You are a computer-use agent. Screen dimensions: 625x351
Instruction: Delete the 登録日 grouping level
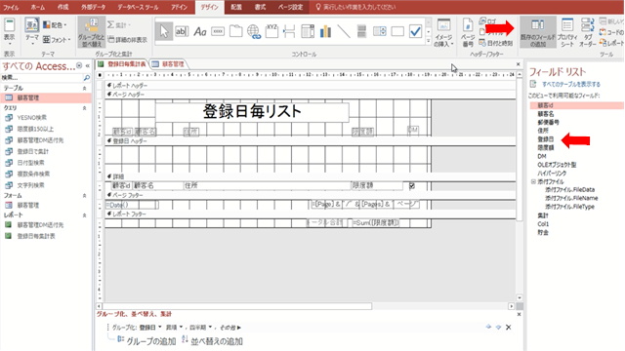pyautogui.click(x=508, y=328)
